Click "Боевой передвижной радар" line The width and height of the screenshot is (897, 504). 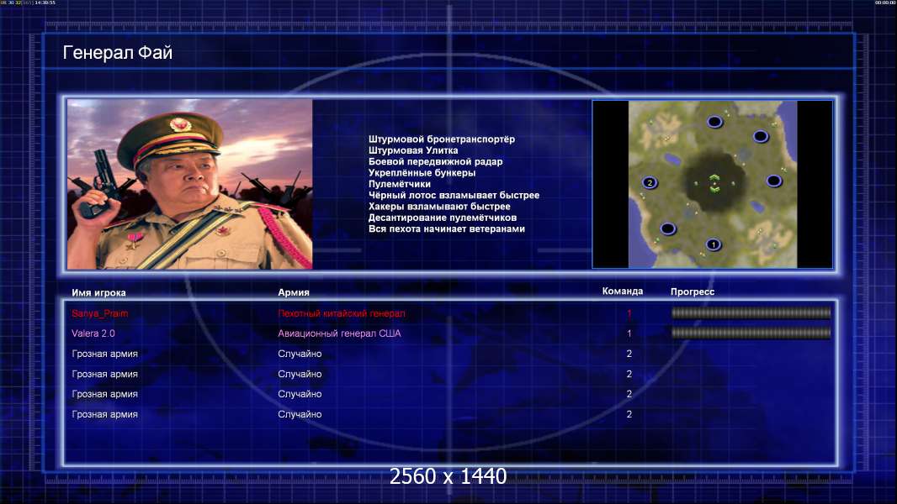click(x=435, y=161)
